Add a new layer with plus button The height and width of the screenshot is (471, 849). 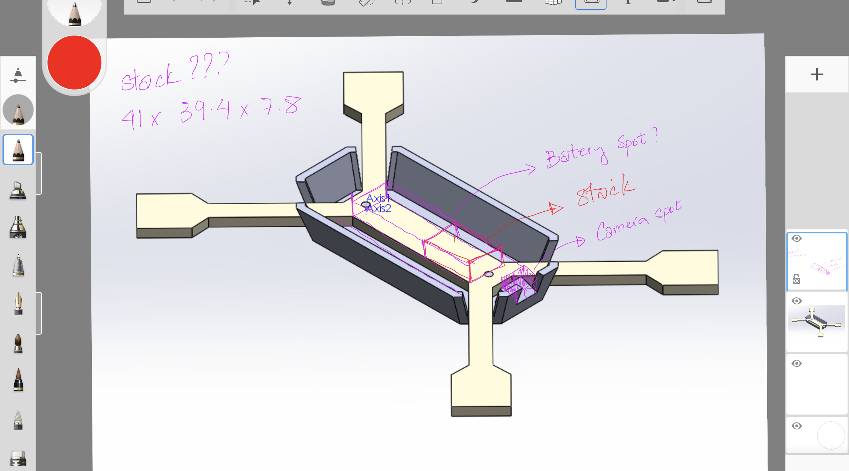(x=817, y=74)
